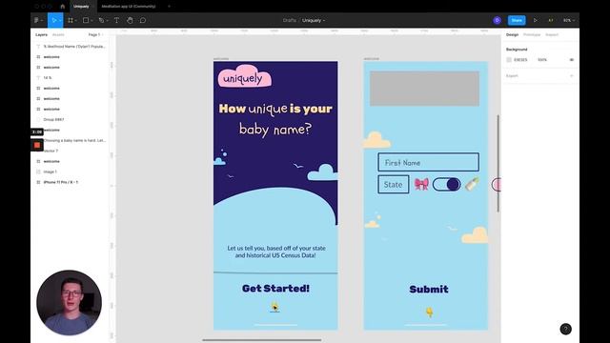The height and width of the screenshot is (343, 610).
Task: Select the 'Image 1' layer
Action: tap(50, 171)
